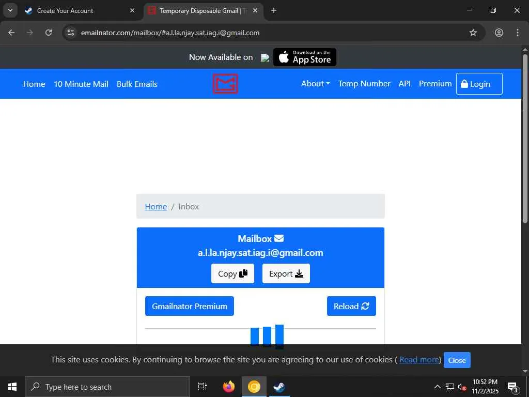The width and height of the screenshot is (529, 397).
Task: Close the Create Your Account tab
Action: 132,11
